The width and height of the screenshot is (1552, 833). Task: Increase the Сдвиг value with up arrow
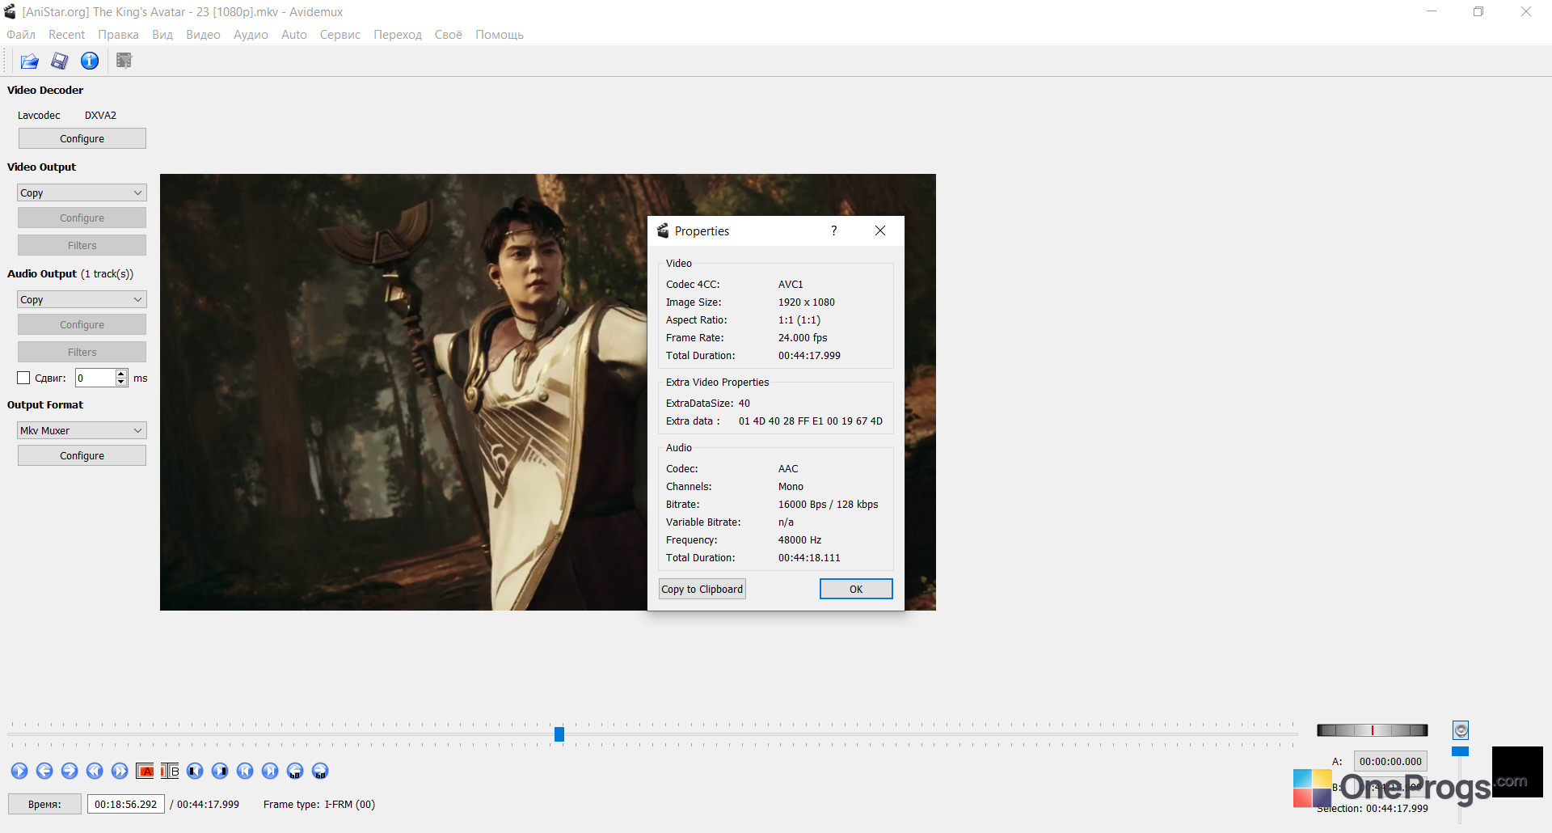point(121,374)
